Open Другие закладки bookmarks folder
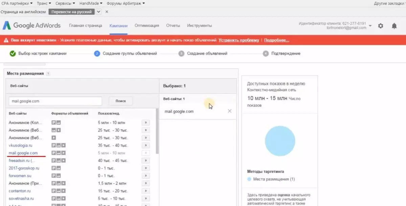The image size is (406, 206). coord(389,3)
